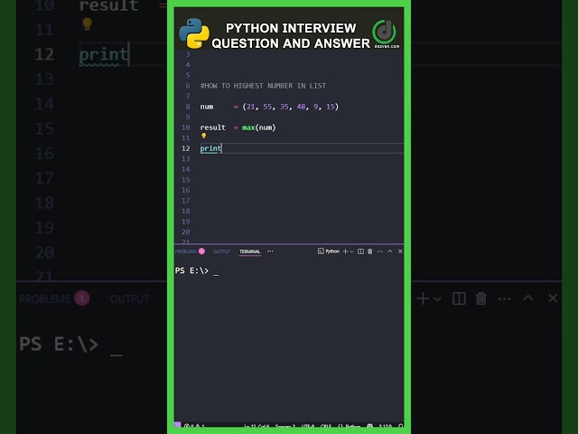Click the lightbulb quick-fix icon in the sharp center editor

tap(204, 136)
